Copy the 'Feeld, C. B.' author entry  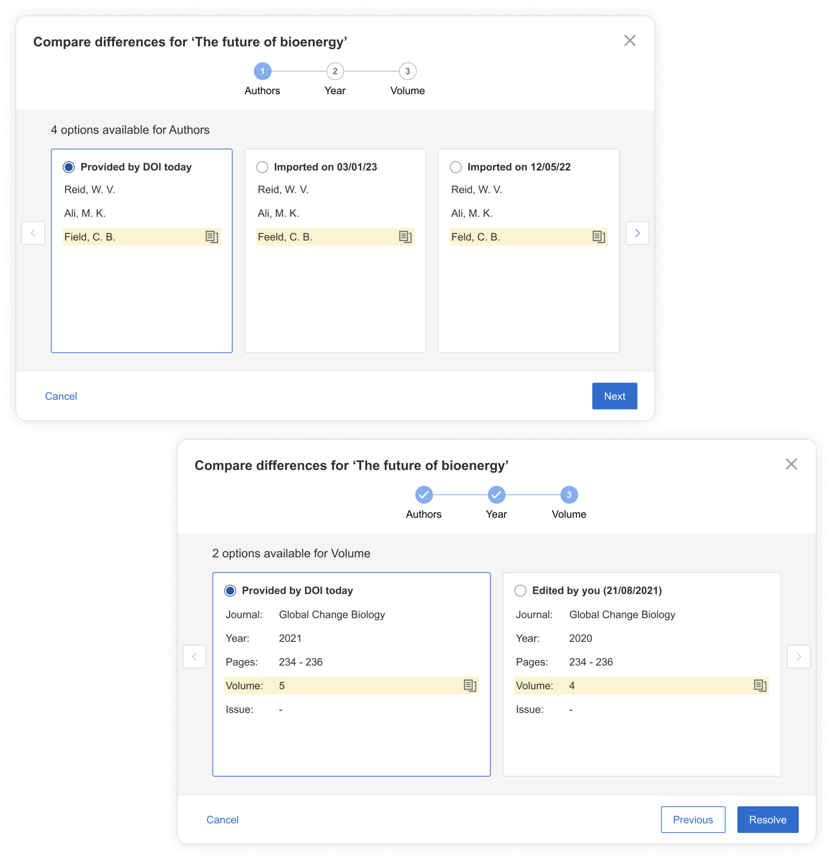coord(405,237)
